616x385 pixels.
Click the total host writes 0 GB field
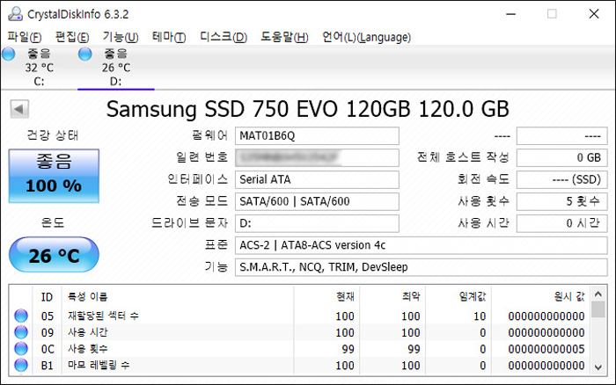(x=561, y=157)
